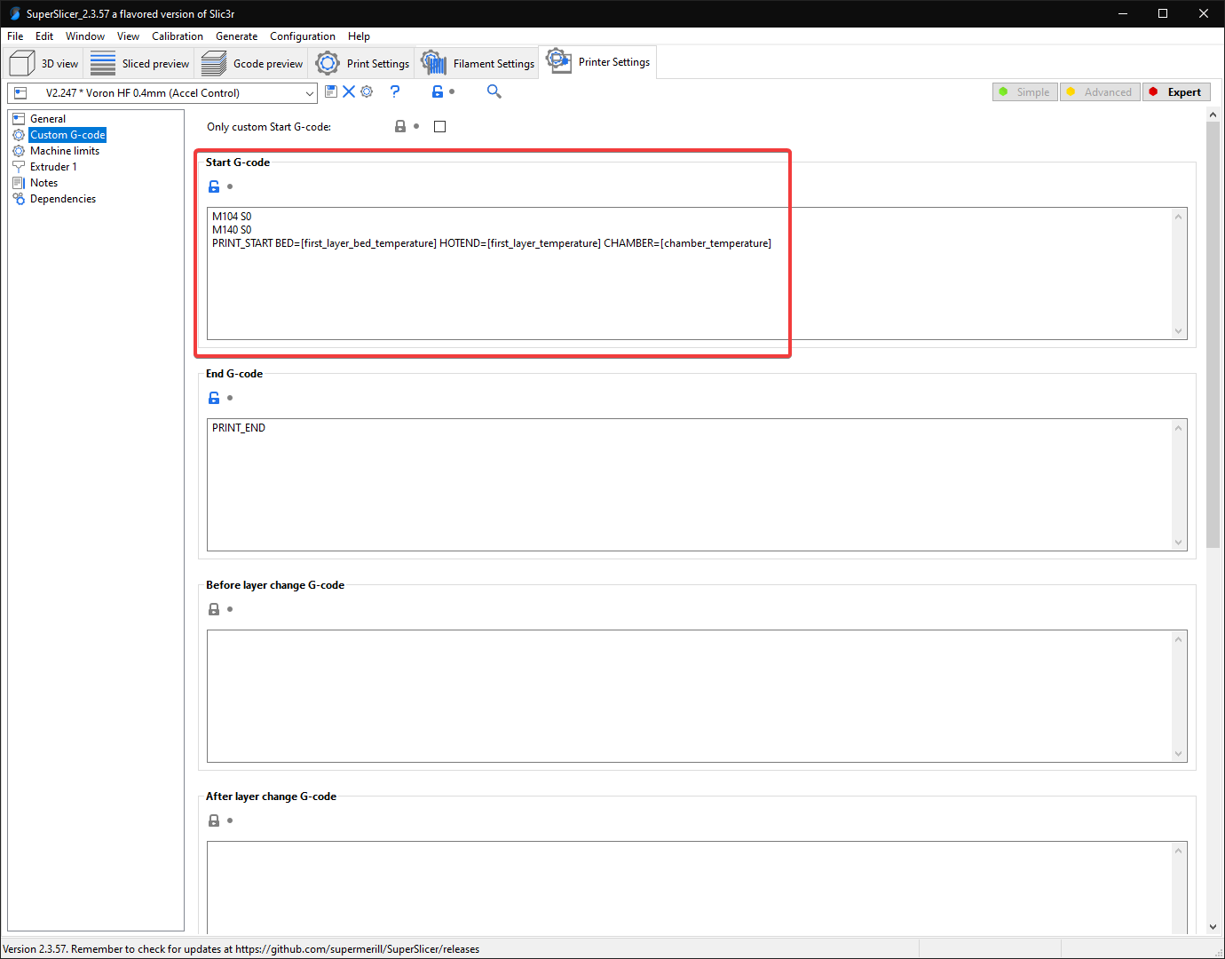This screenshot has height=959, width=1225.
Task: Click the After layer change lock icon
Action: tap(214, 820)
